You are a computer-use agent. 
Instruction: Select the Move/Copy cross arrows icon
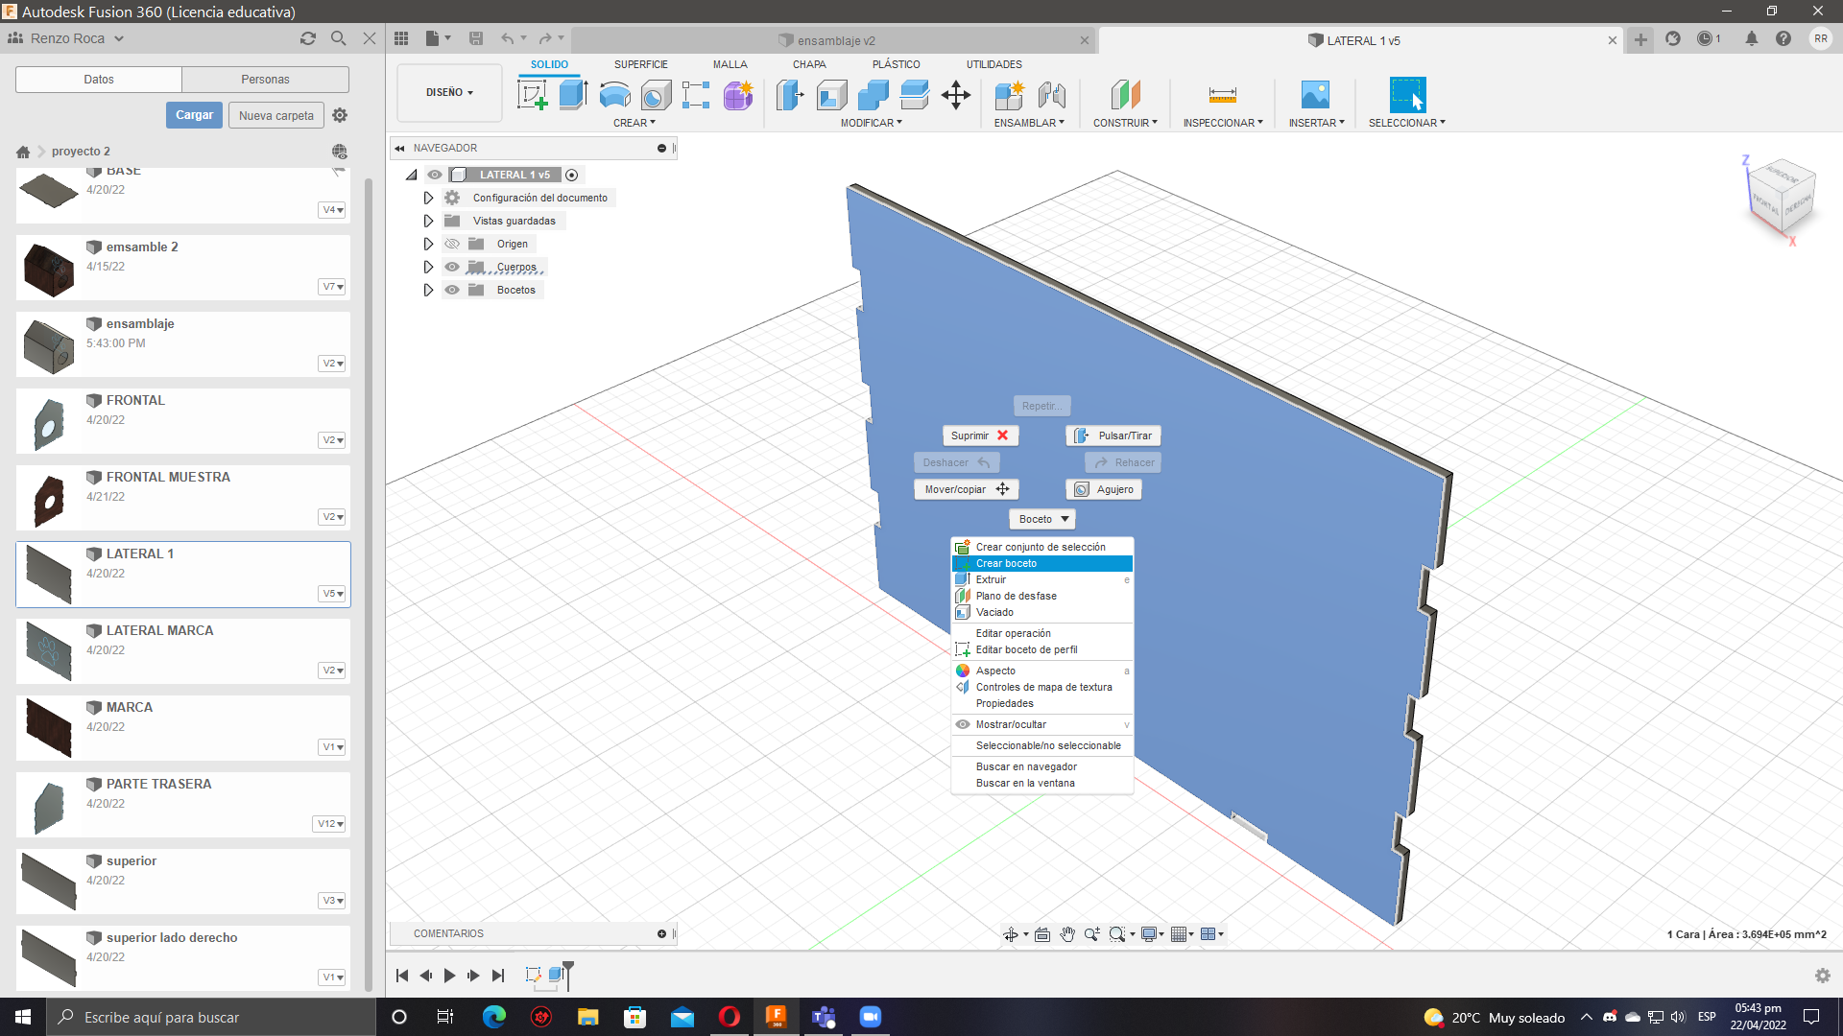point(956,95)
